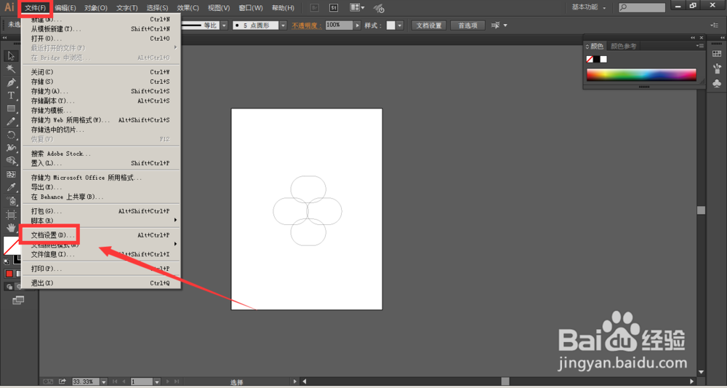Pick the None swatch in Color panel

click(x=590, y=60)
